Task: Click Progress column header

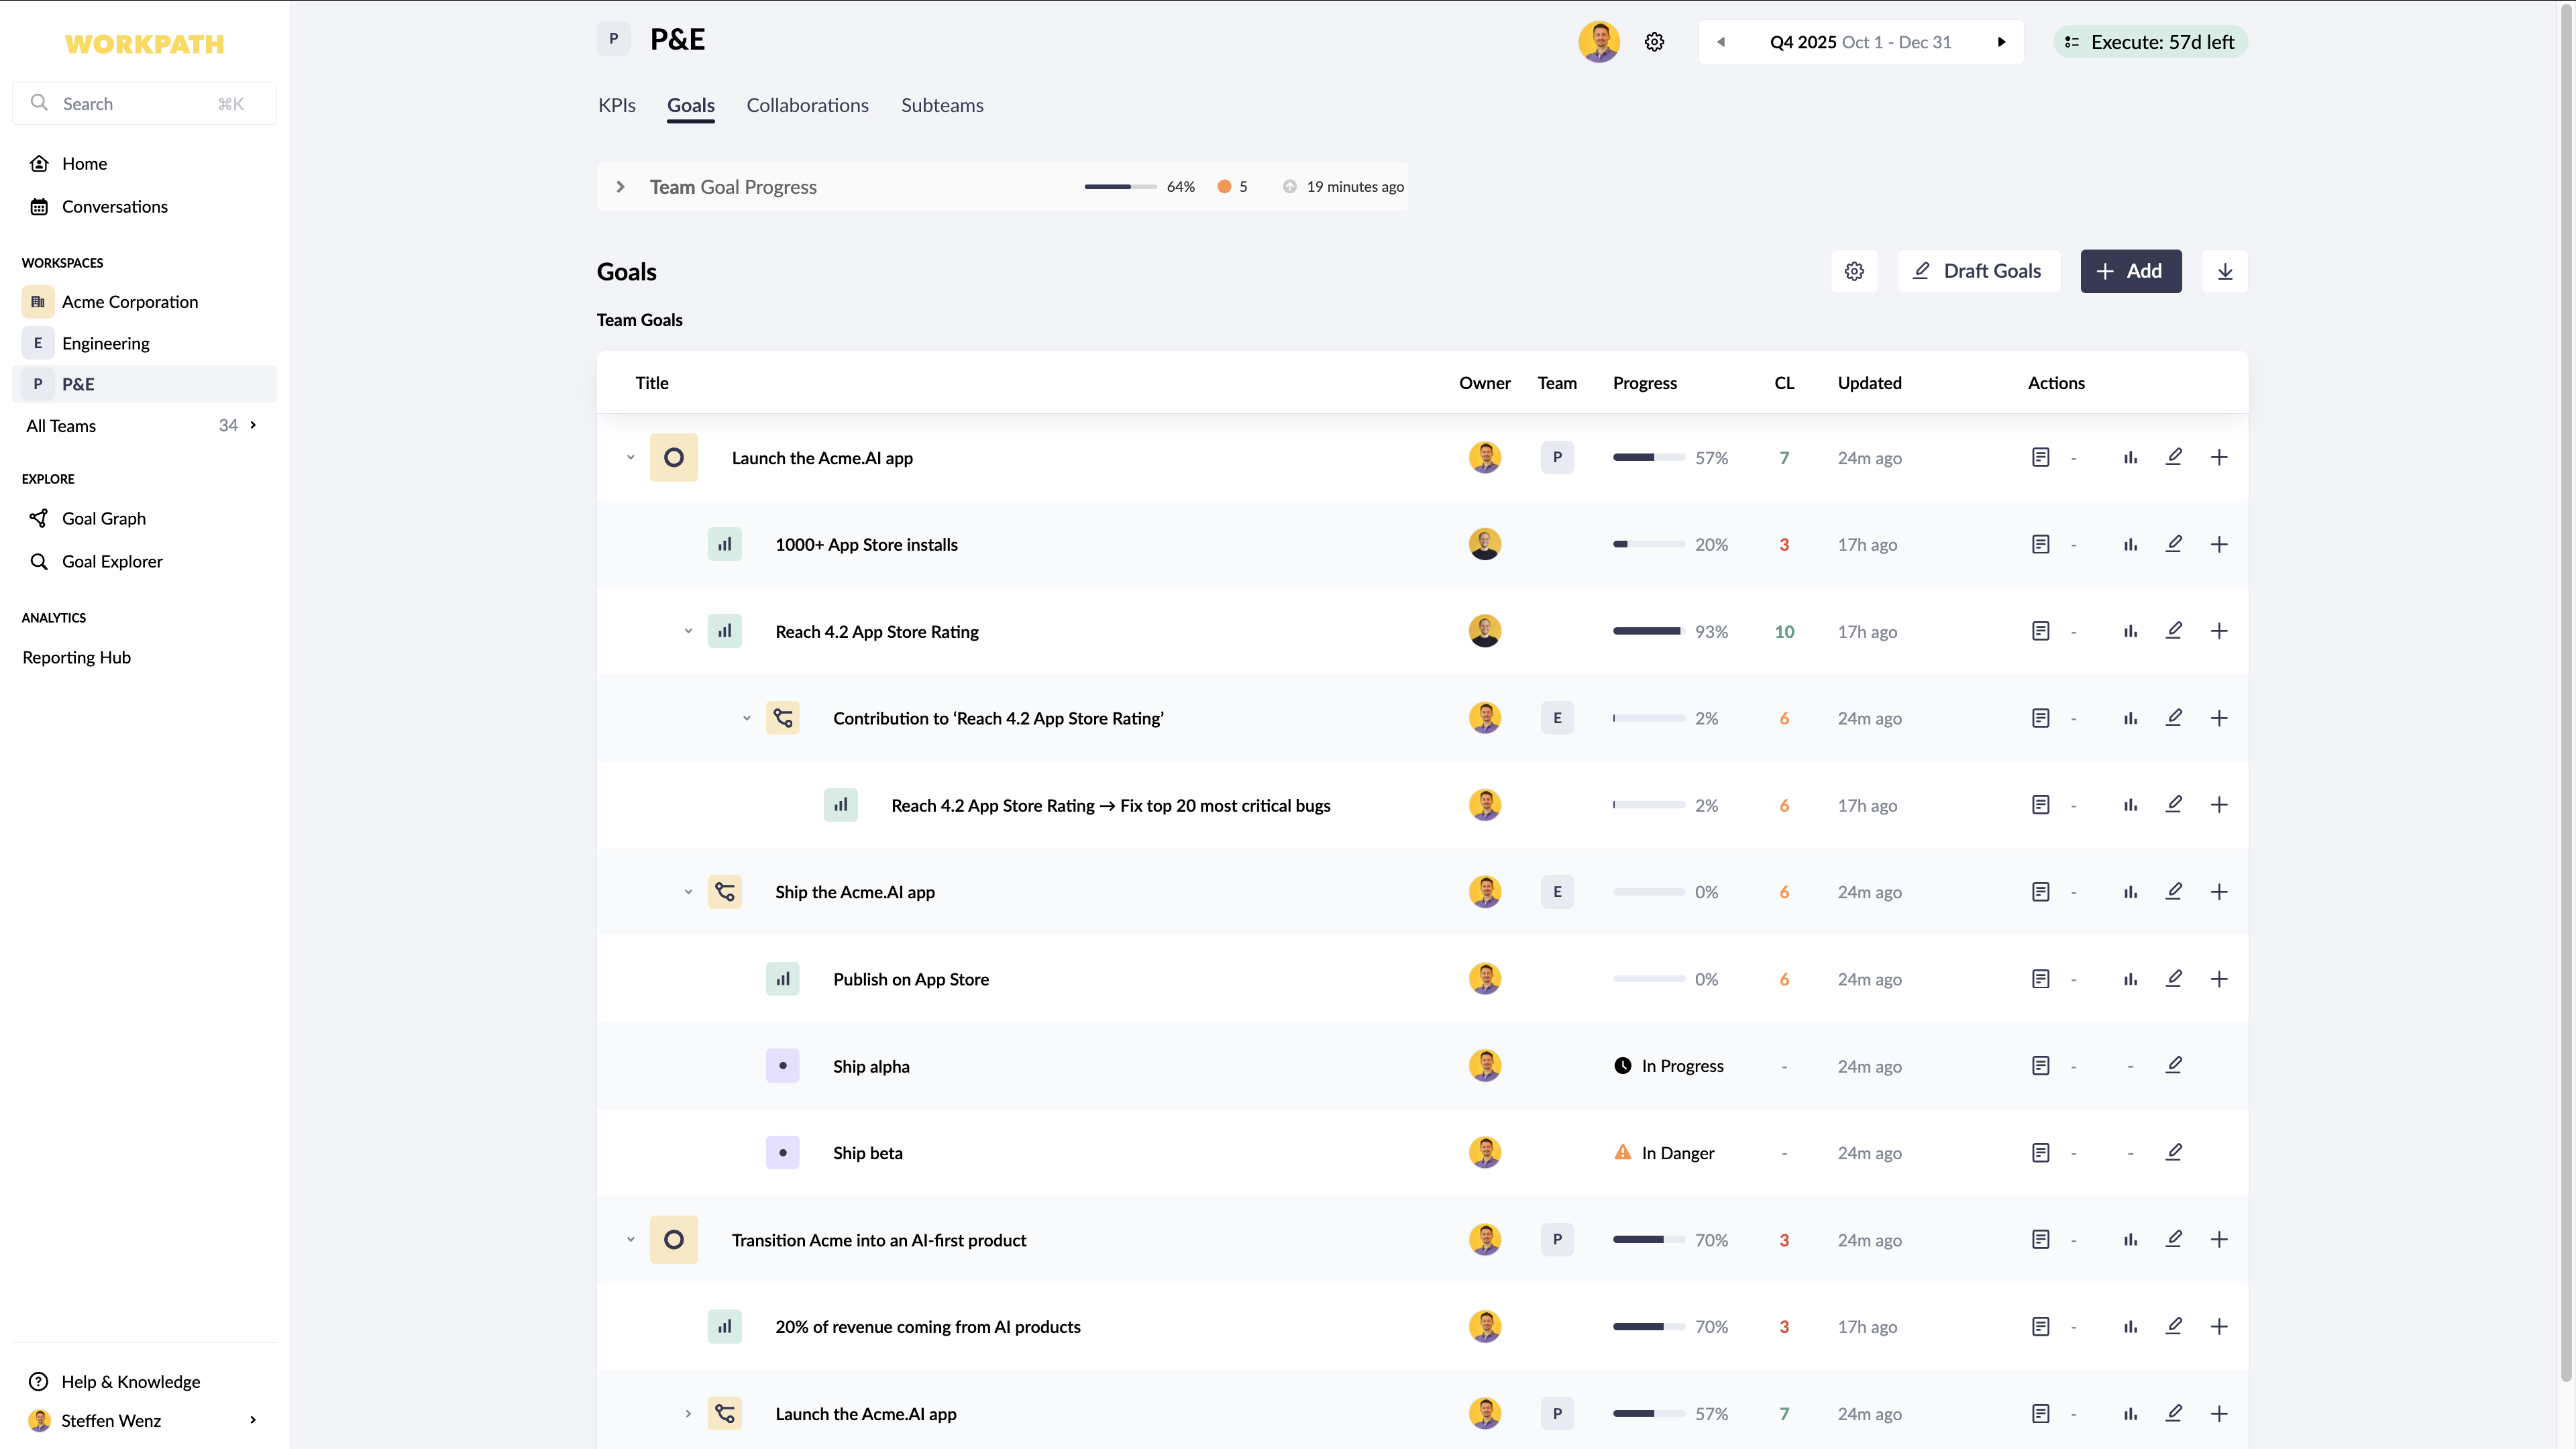Action: (1645, 383)
